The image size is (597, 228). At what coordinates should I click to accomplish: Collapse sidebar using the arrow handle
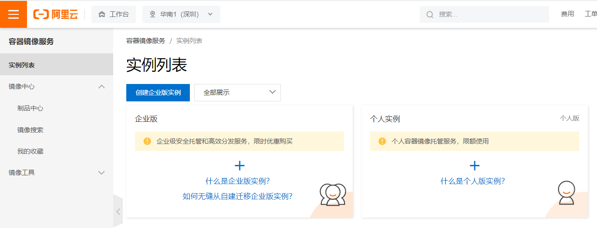click(118, 211)
